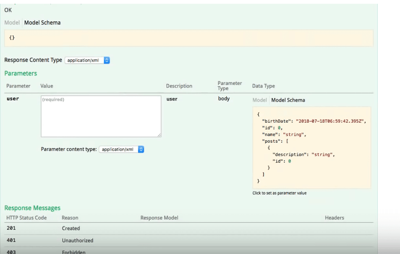The height and width of the screenshot is (254, 400).
Task: Click the birthDate line in the schema
Action: point(314,121)
